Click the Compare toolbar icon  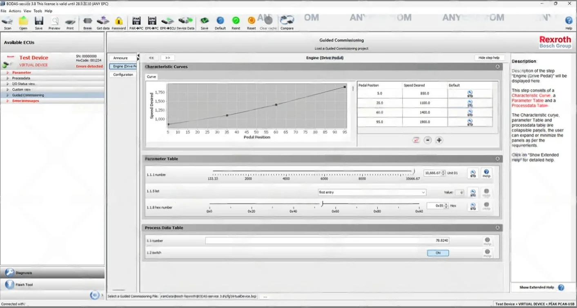[287, 23]
